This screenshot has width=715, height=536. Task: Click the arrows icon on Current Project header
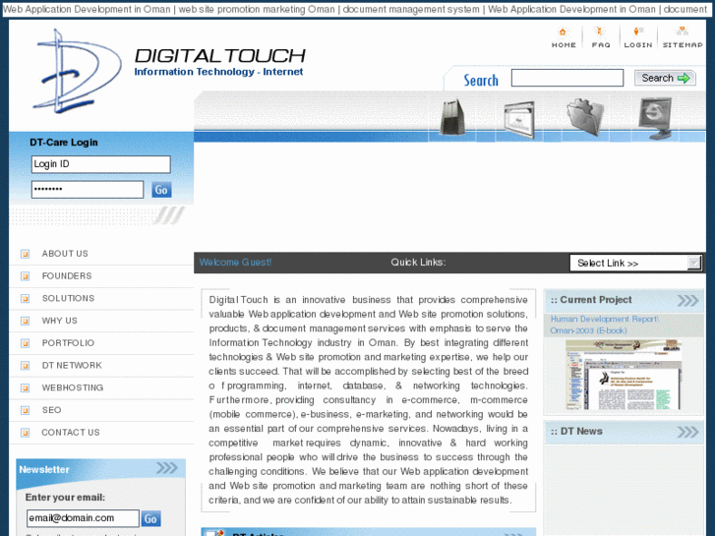(x=687, y=300)
